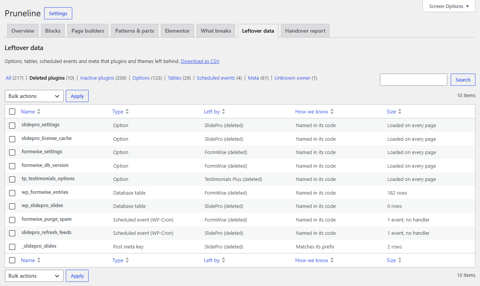The width and height of the screenshot is (480, 286).
Task: Click the bottom Apply button
Action: point(77,276)
